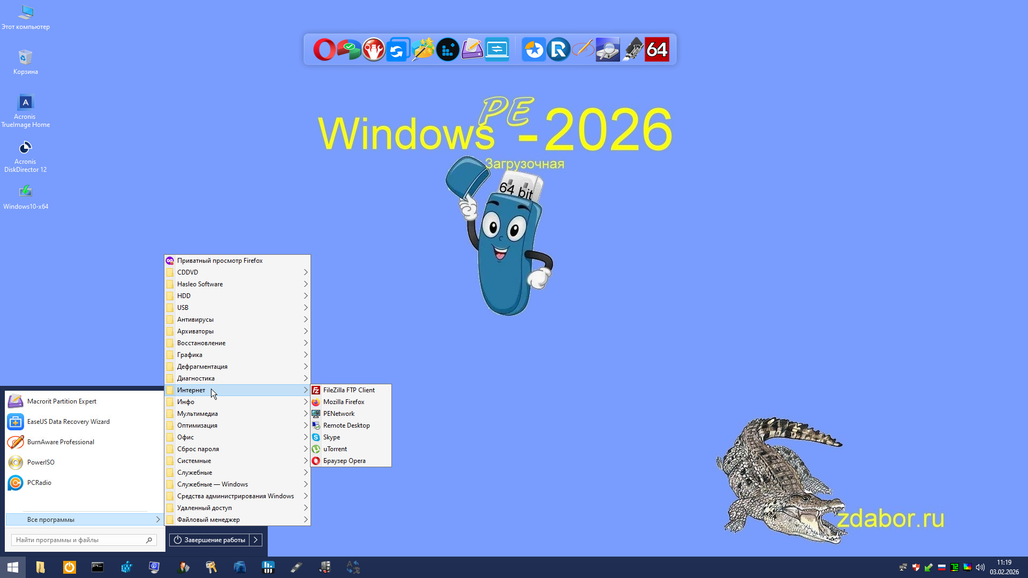Open shutdown options arrow beside Завершение работы

pyautogui.click(x=256, y=540)
